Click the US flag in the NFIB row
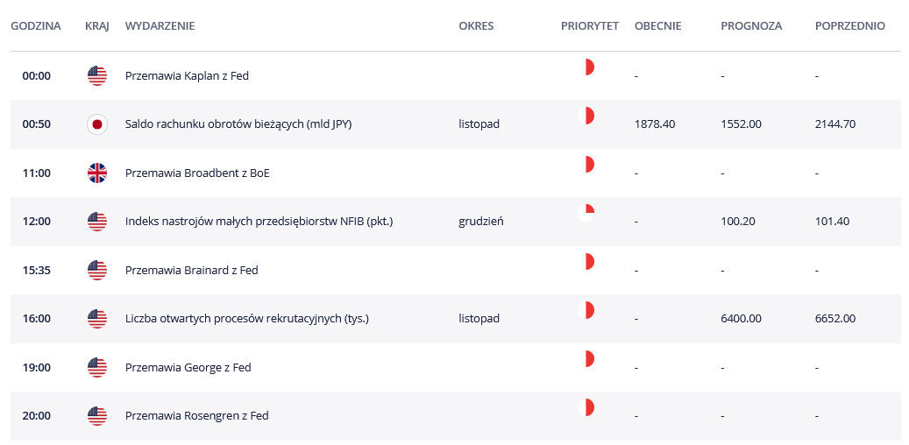Screen dimensions: 909x445 97,222
